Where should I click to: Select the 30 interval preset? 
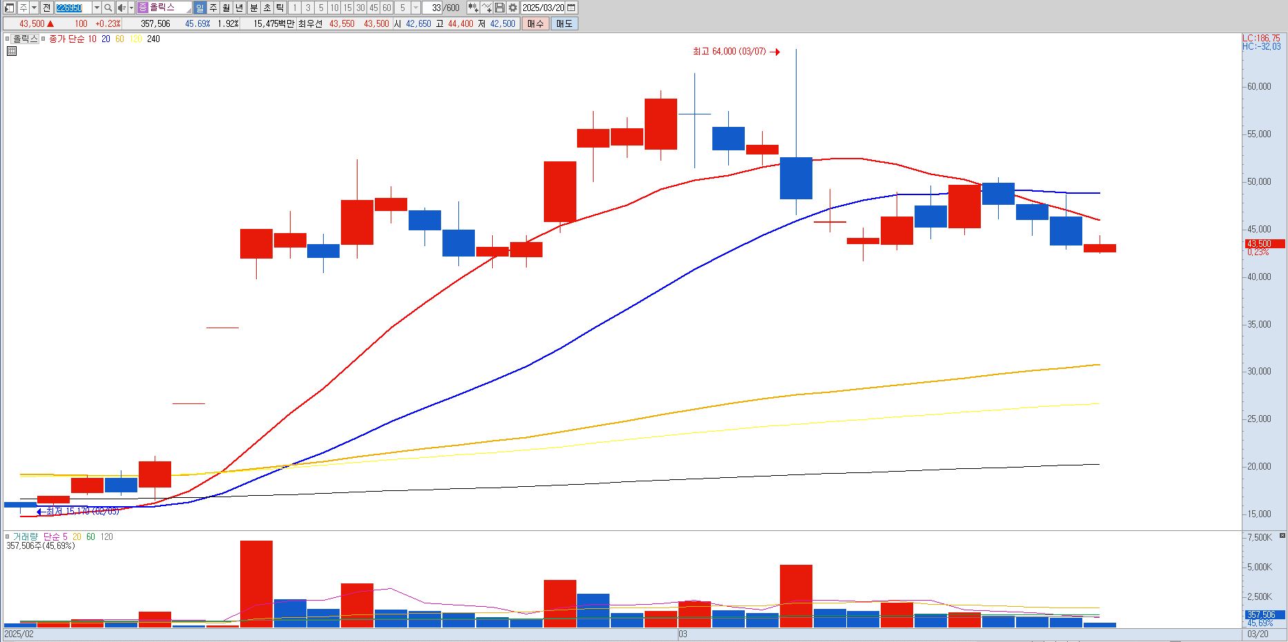(x=360, y=8)
